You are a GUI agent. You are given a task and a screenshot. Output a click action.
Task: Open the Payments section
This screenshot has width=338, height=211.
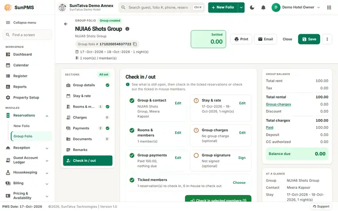coord(88,128)
